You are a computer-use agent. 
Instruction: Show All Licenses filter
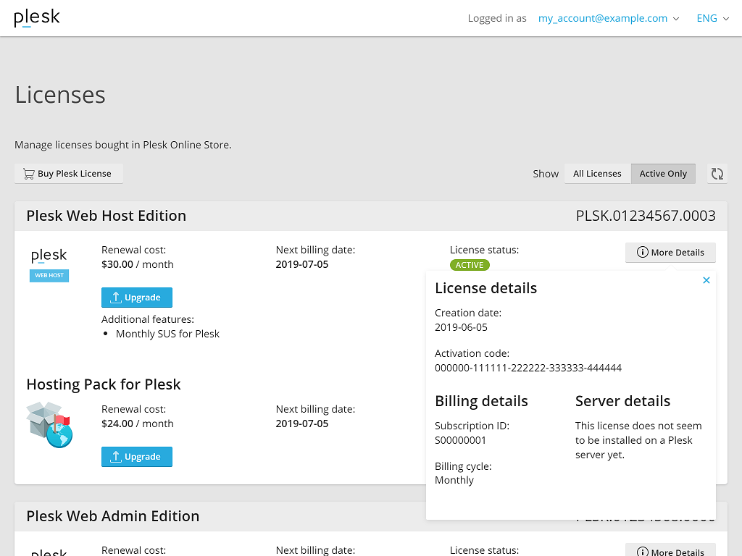[597, 174]
